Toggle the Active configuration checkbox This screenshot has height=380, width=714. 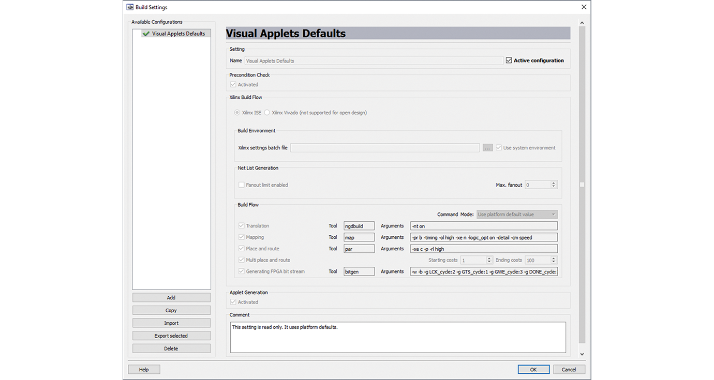click(x=509, y=60)
